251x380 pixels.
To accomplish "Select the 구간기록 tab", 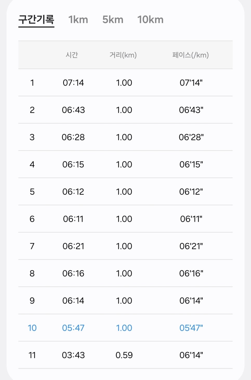I will click(36, 20).
